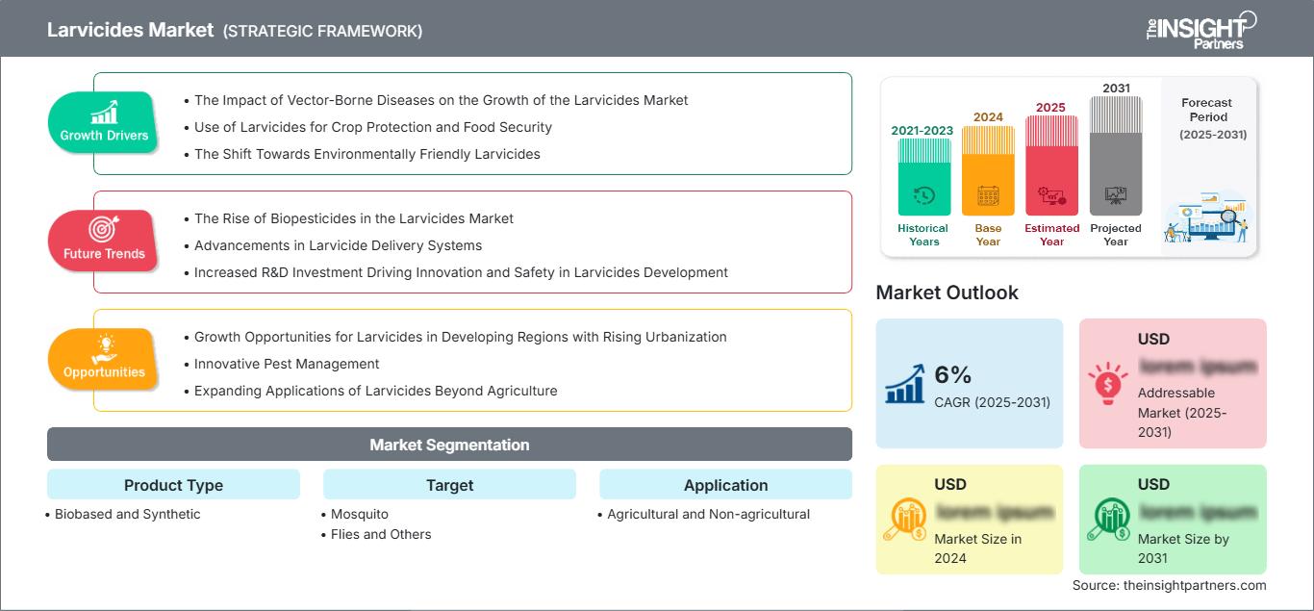Click the CAGR growth chart icon
Viewport: 1314px width, 611px height.
click(x=905, y=384)
